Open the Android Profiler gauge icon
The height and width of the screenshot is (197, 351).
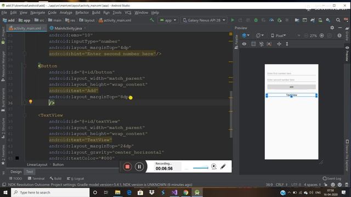(x=271, y=20)
